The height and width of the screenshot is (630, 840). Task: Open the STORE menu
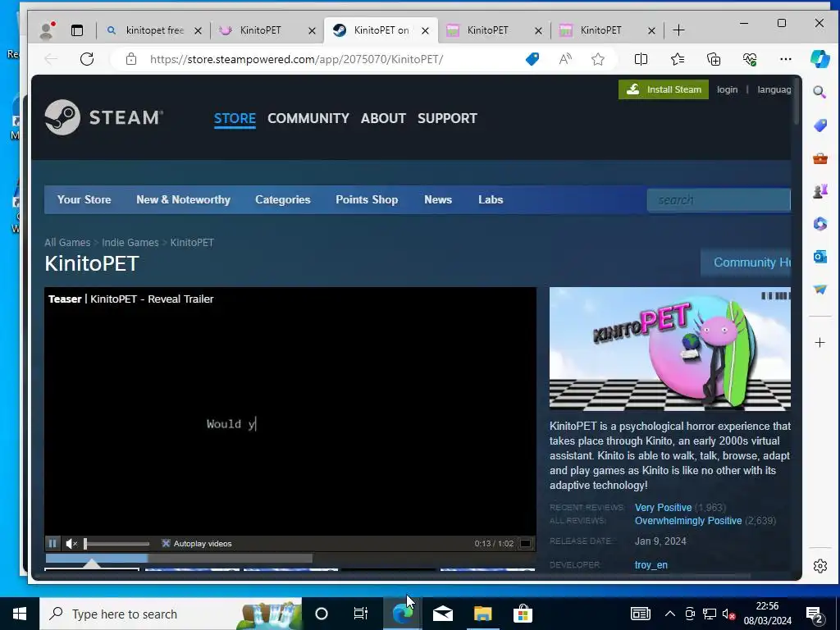235,118
